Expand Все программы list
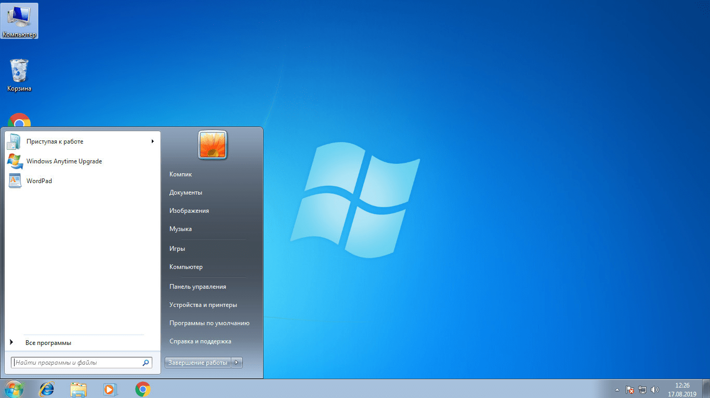This screenshot has height=398, width=710. pyautogui.click(x=48, y=343)
